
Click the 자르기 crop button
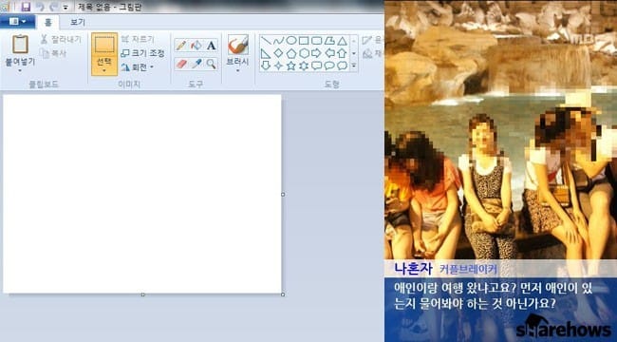138,39
